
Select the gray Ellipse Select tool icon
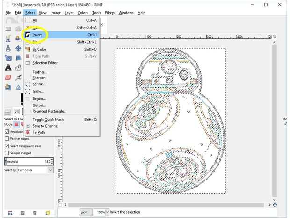pyautogui.click(x=18, y=29)
